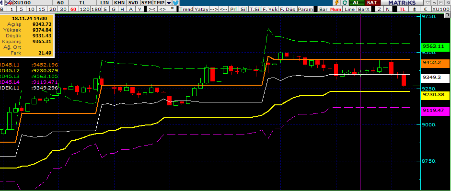Click the --> shift right arrow button
The image size is (451, 191).
(214, 9)
